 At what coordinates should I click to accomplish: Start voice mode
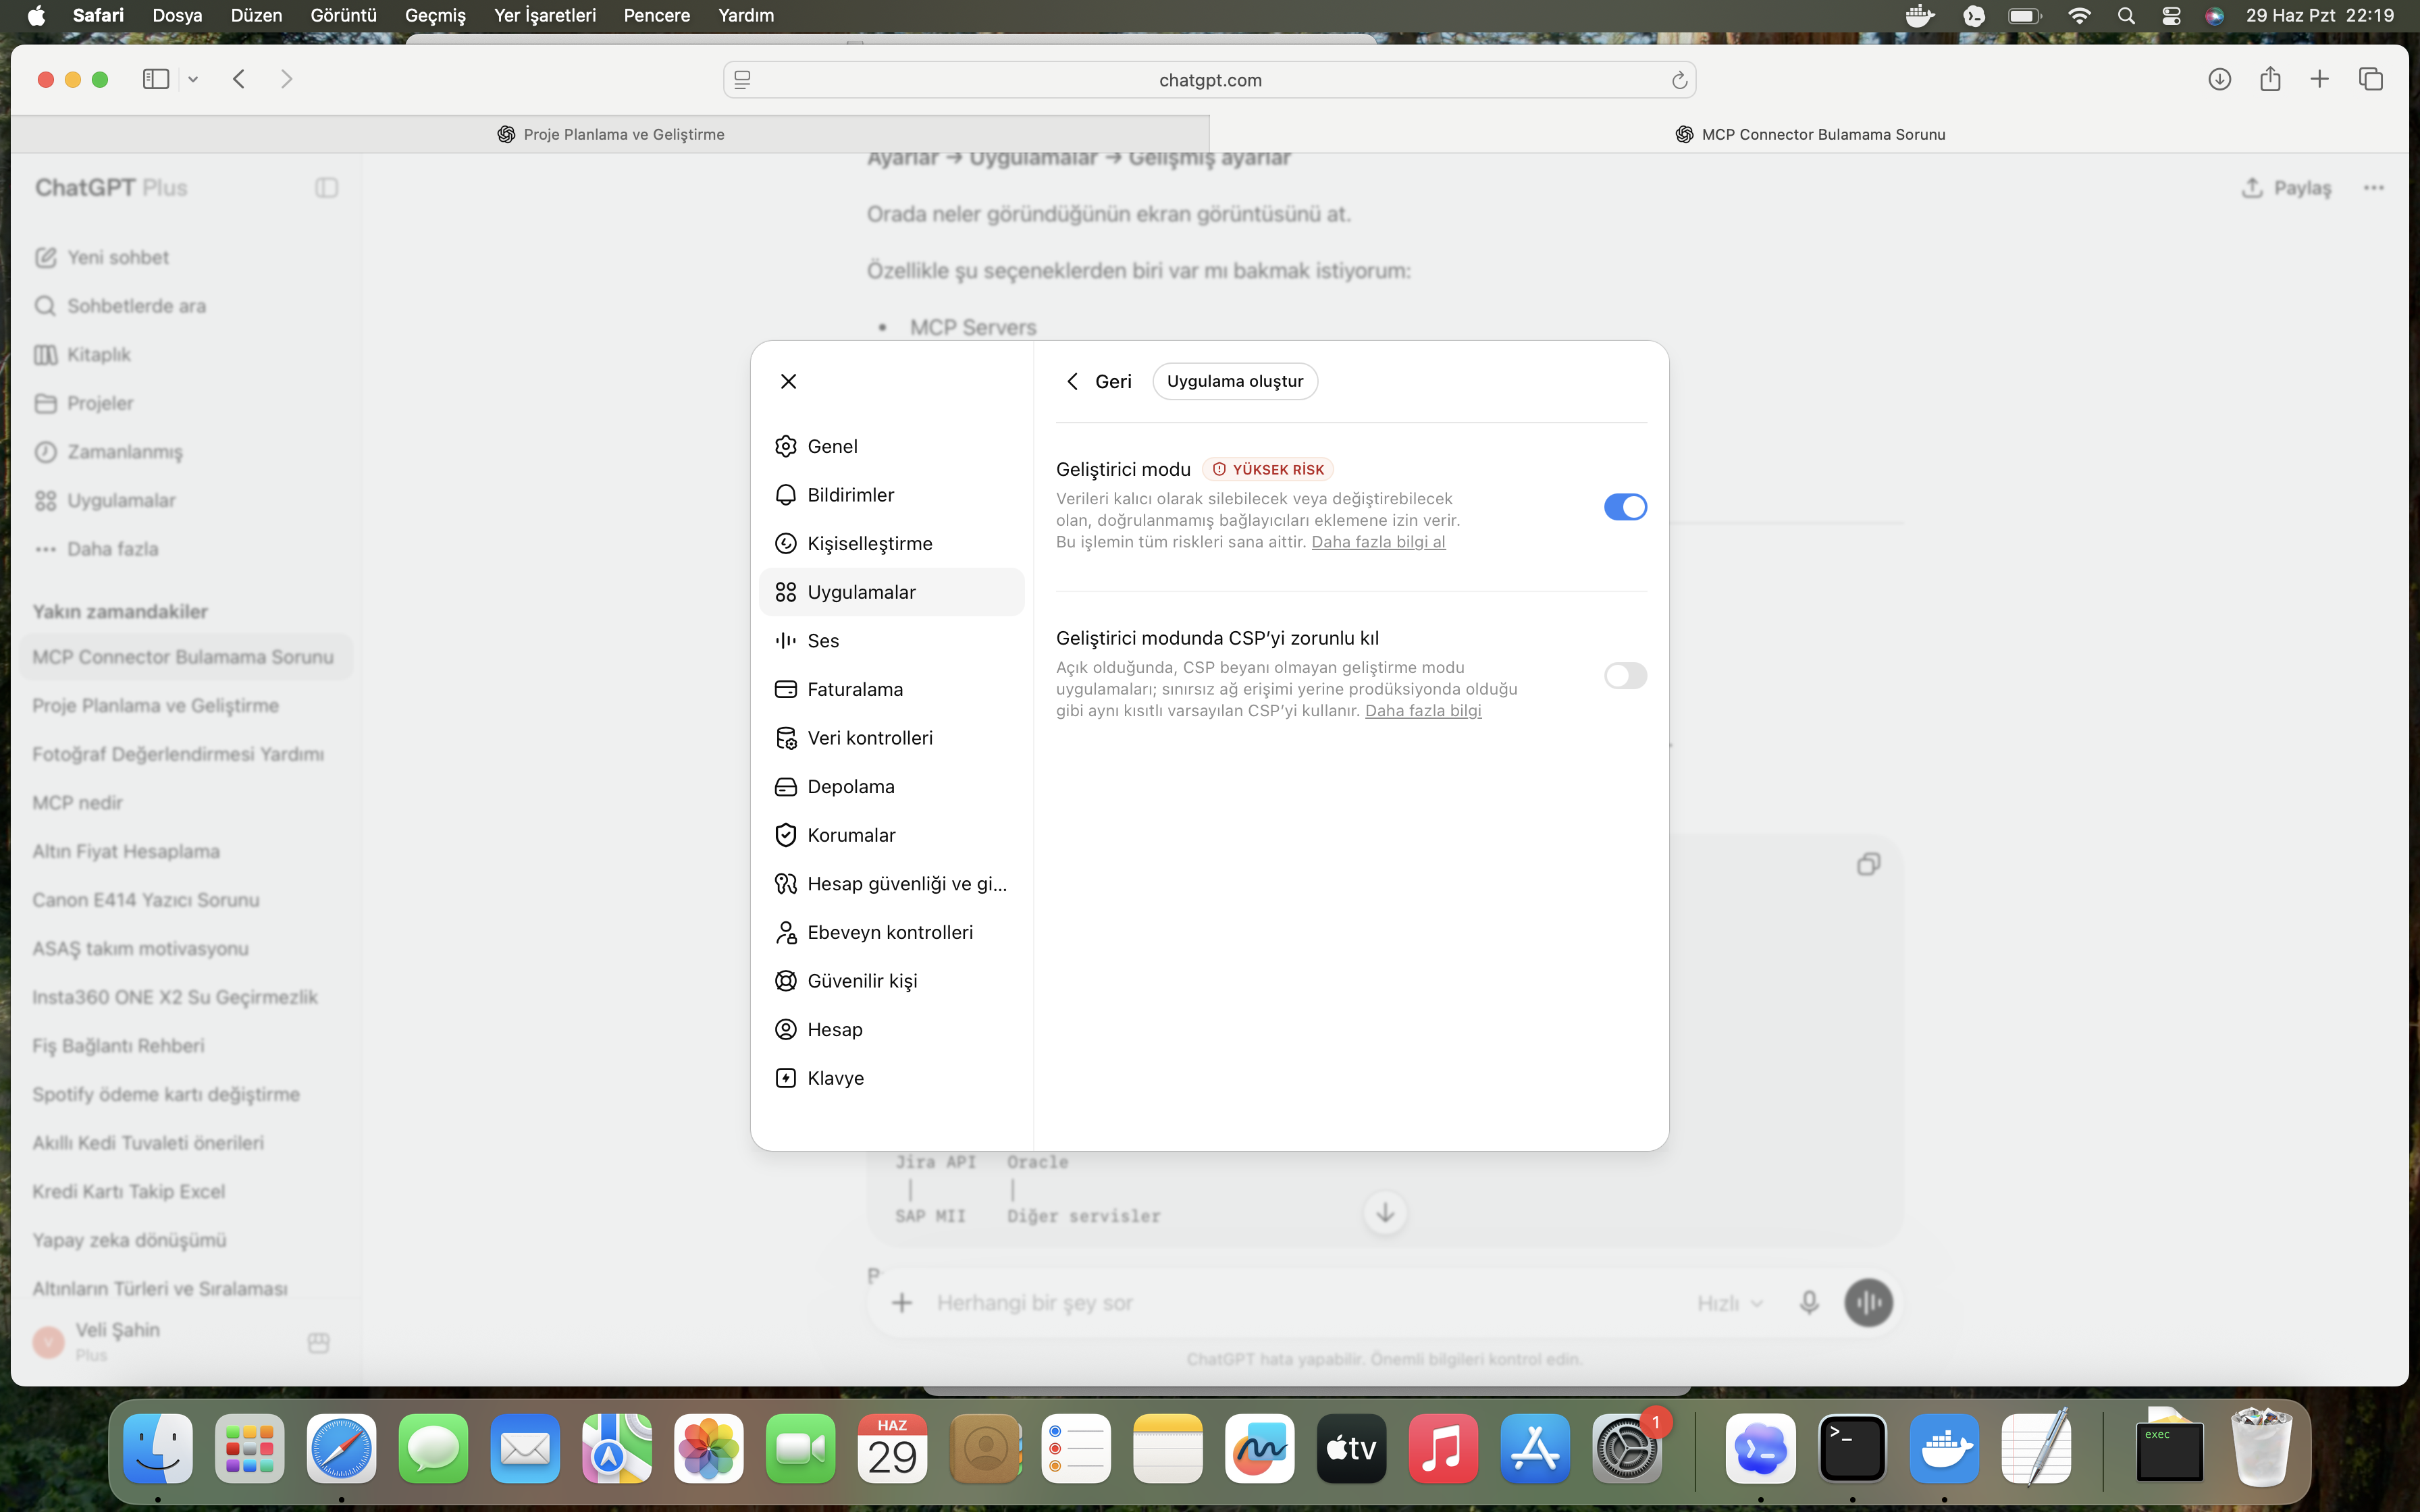click(x=1868, y=1303)
